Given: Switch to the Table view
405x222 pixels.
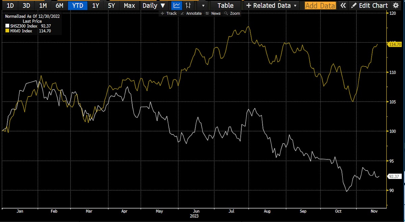Looking at the screenshot, I should click(225, 5).
